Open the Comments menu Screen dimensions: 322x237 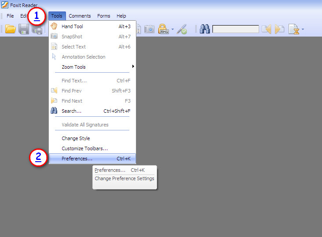click(80, 16)
